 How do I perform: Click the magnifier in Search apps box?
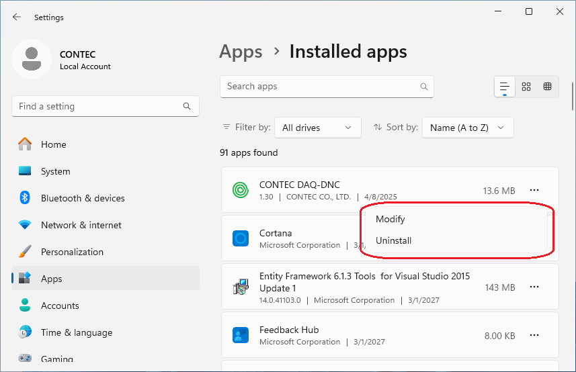point(424,87)
